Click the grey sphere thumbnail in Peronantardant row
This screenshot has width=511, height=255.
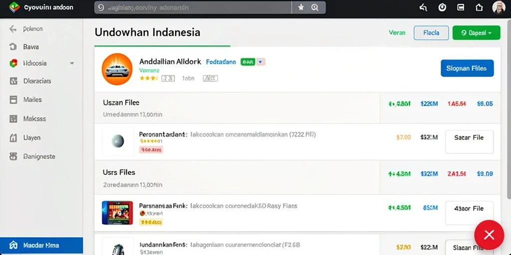[118, 141]
